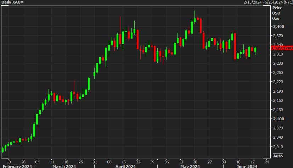Viewport: 293px width, 168px height.
Task: Click the 25 date tick in March
Action: point(80,162)
